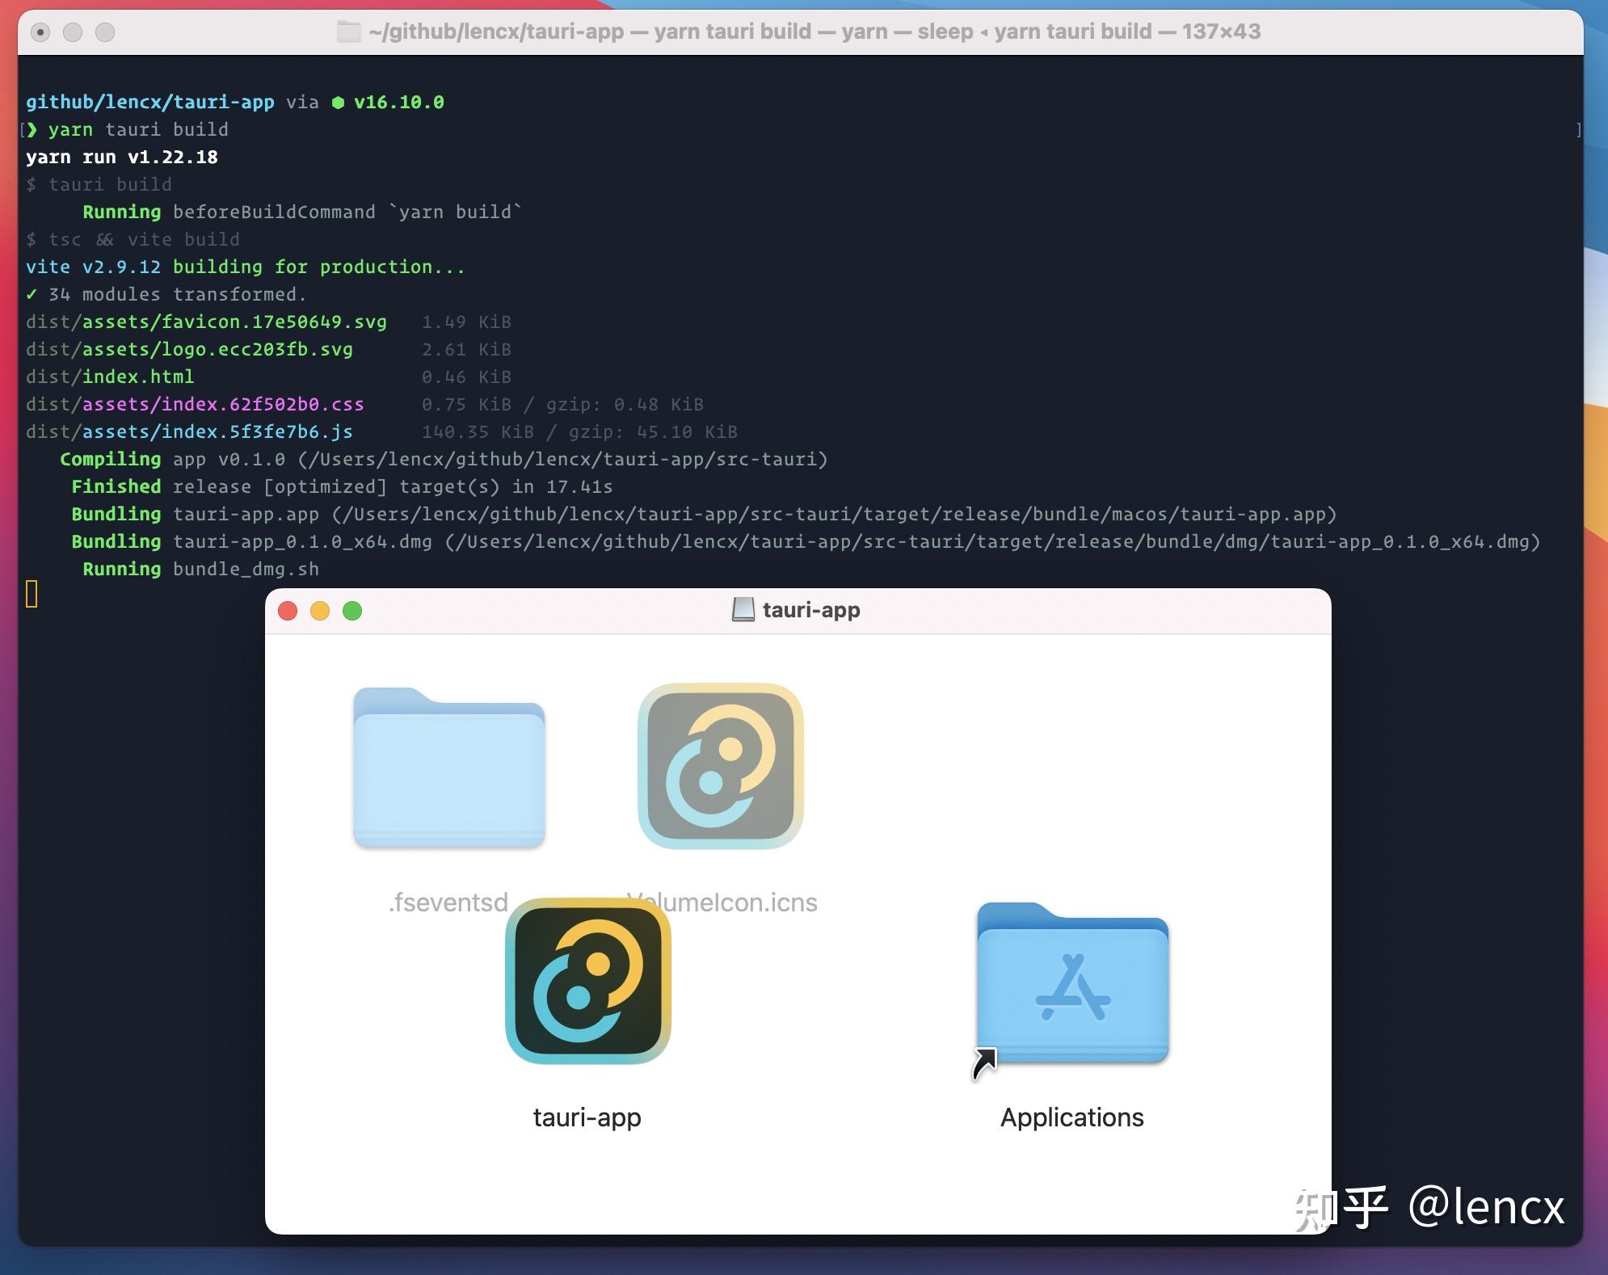The height and width of the screenshot is (1275, 1608).
Task: Click the terminal window title text
Action: coord(814,32)
